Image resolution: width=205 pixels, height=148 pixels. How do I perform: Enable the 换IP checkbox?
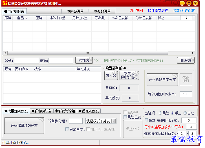click(x=146, y=120)
